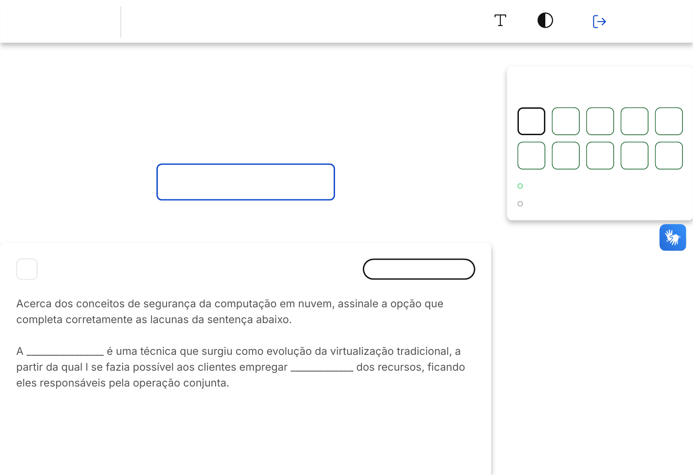The image size is (693, 475).
Task: Toggle the high contrast half-circle icon
Action: click(x=545, y=21)
